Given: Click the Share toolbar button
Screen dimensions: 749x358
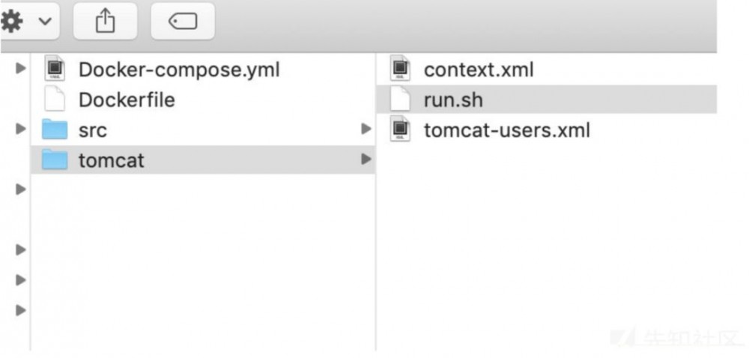Looking at the screenshot, I should coord(104,22).
